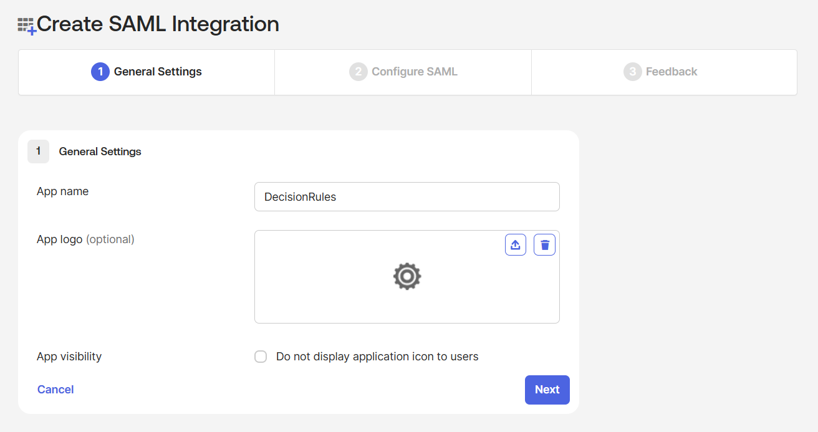Click the app grid icon beside title

point(27,26)
